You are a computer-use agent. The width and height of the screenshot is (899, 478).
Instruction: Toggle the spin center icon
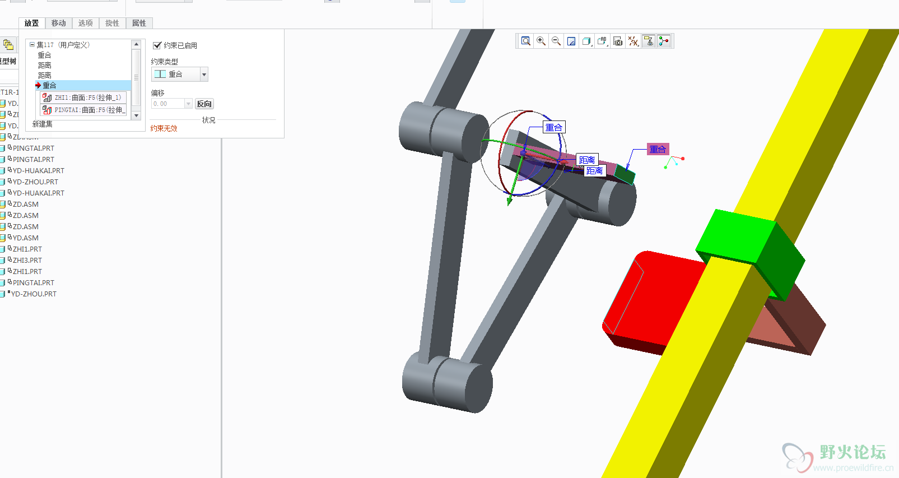pos(664,41)
